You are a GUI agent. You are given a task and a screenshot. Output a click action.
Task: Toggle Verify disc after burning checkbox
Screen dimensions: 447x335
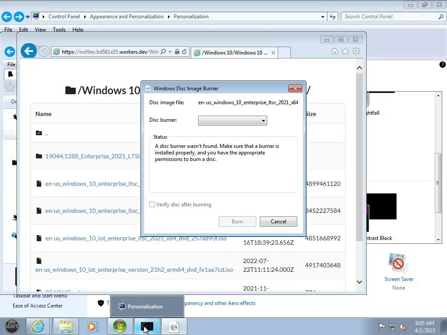point(152,205)
